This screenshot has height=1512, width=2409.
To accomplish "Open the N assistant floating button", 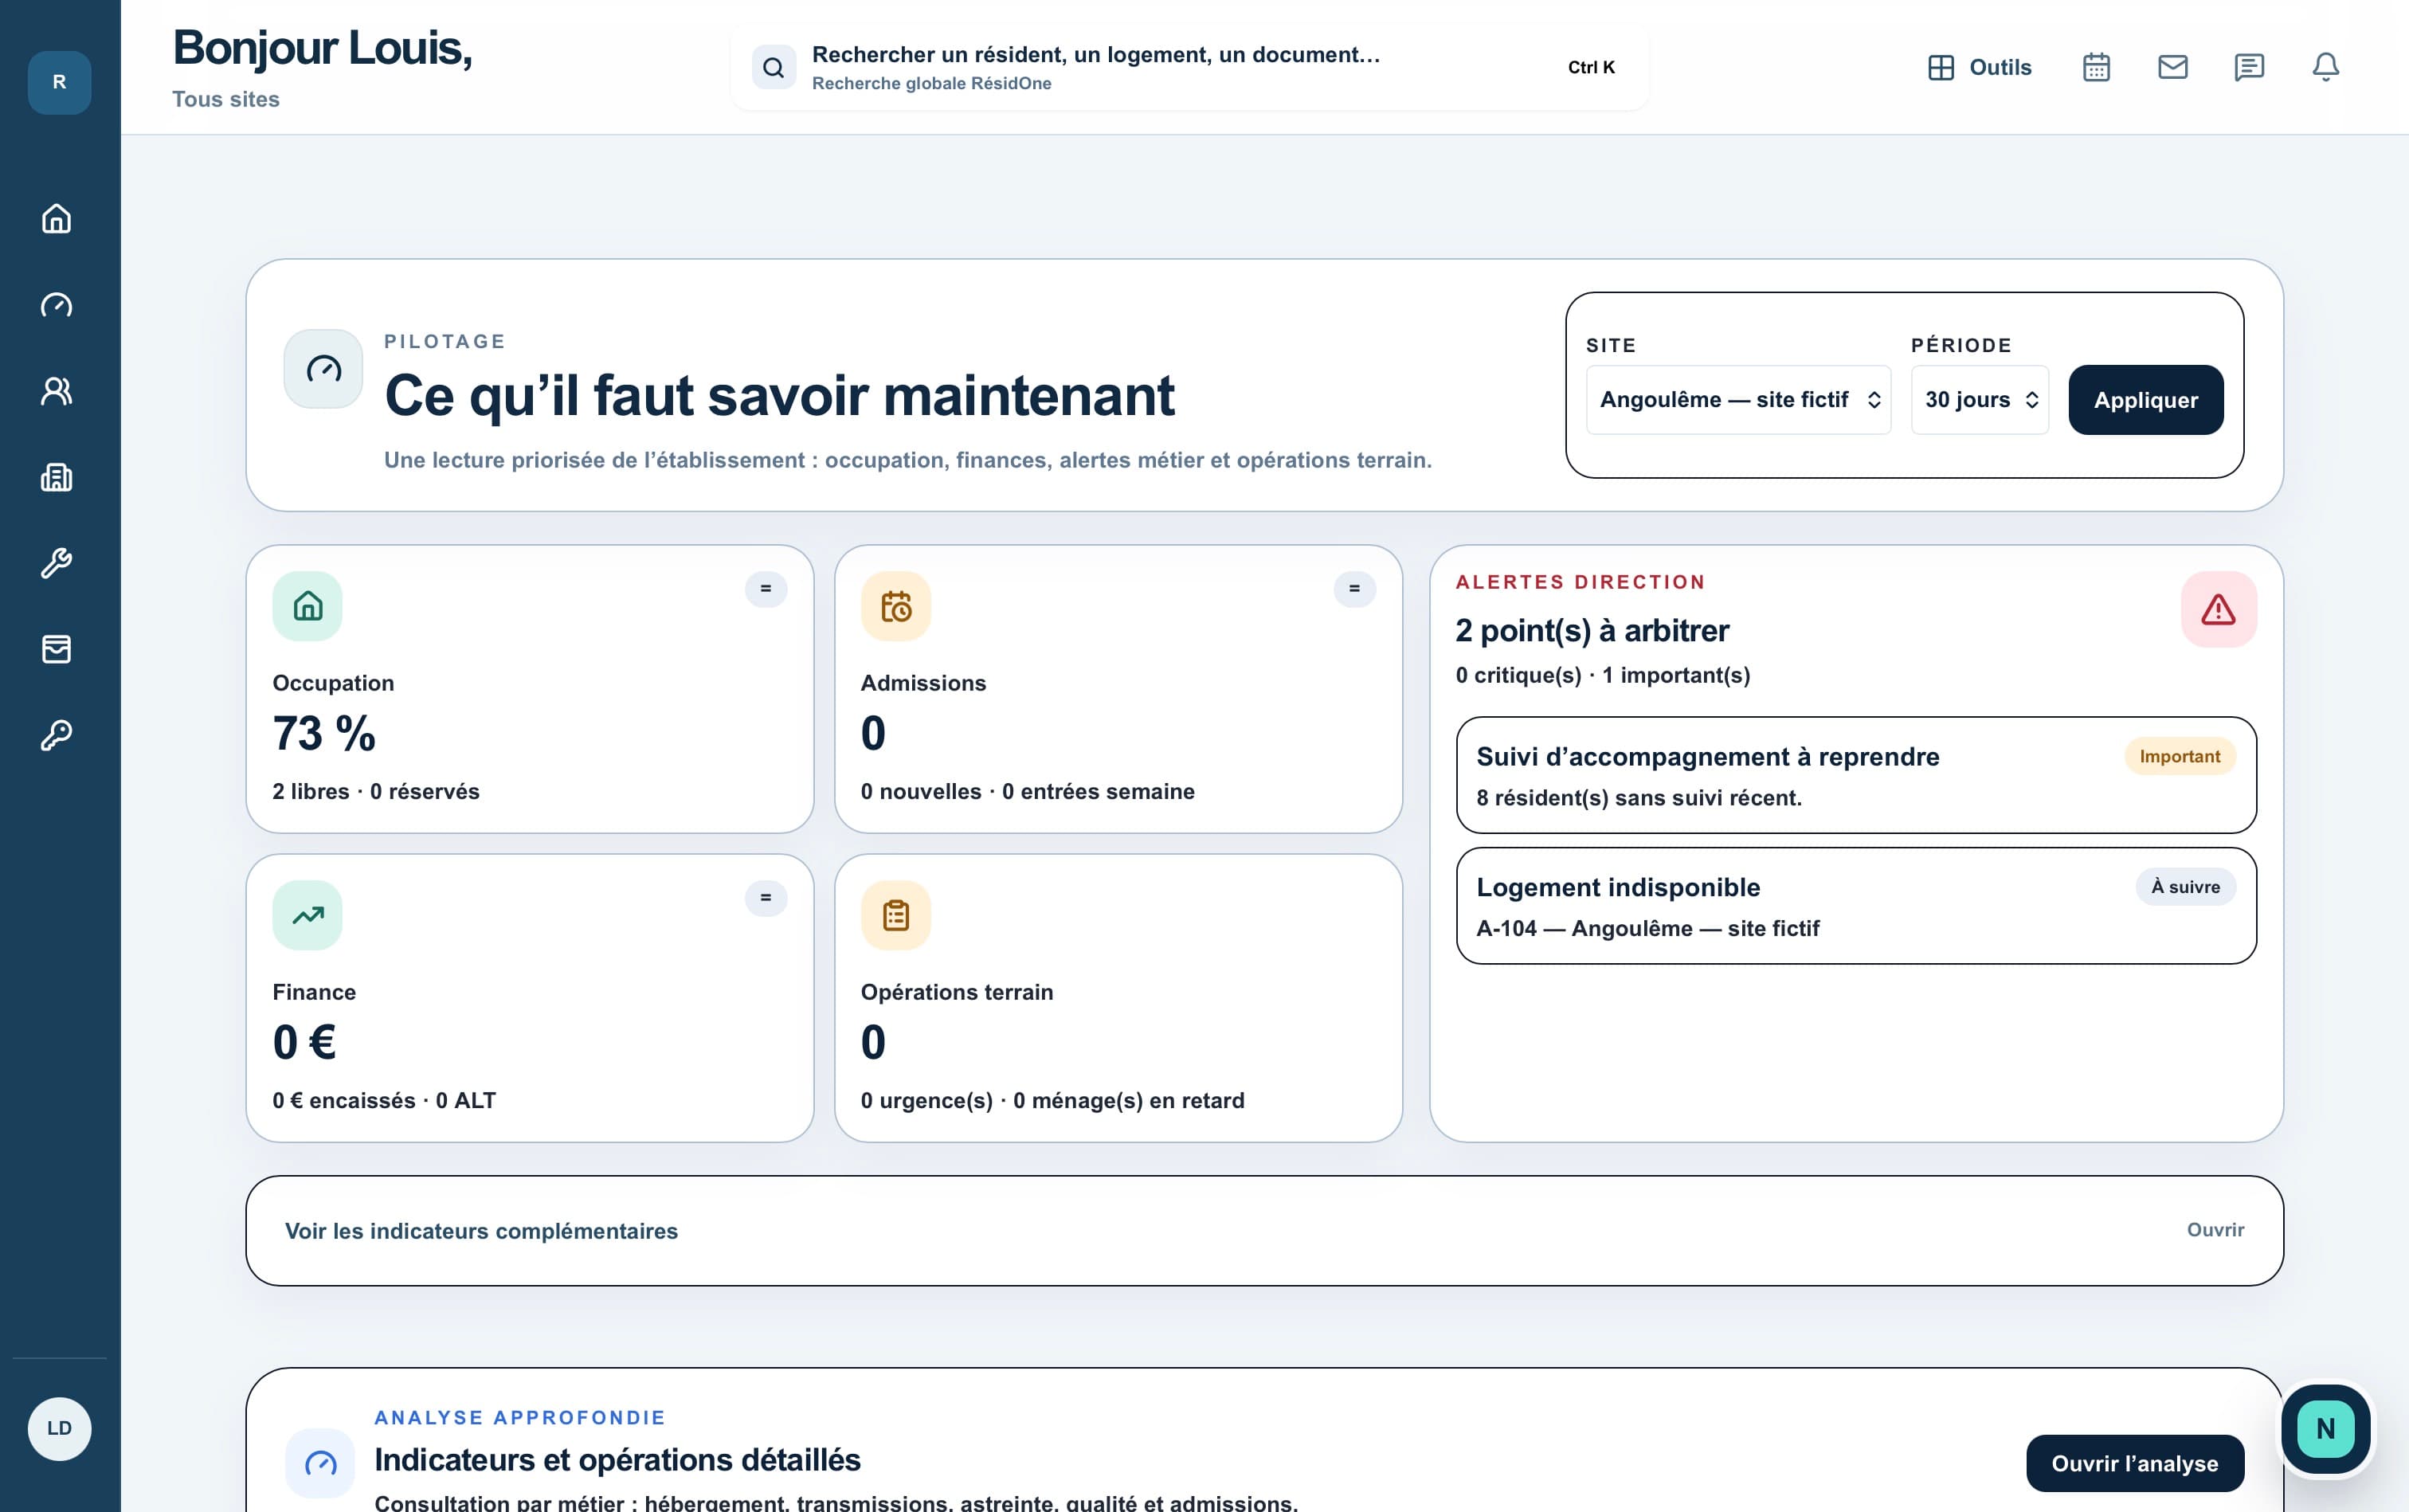I will [2325, 1428].
